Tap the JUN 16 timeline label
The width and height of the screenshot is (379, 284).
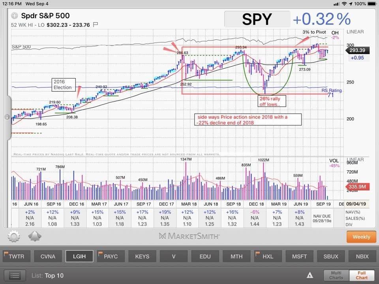click(x=31, y=204)
